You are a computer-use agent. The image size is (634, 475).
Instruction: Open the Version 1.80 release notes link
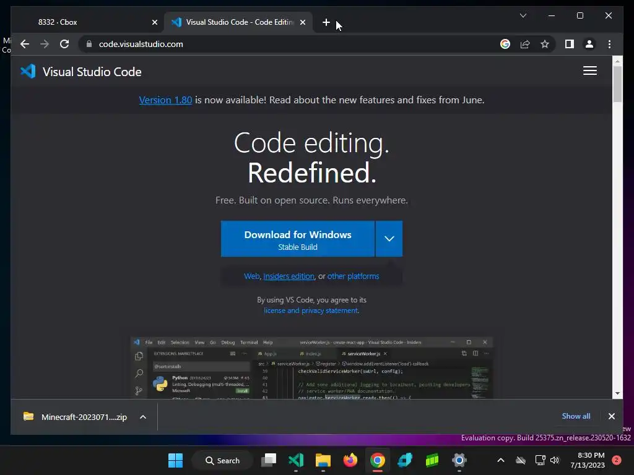coord(165,100)
